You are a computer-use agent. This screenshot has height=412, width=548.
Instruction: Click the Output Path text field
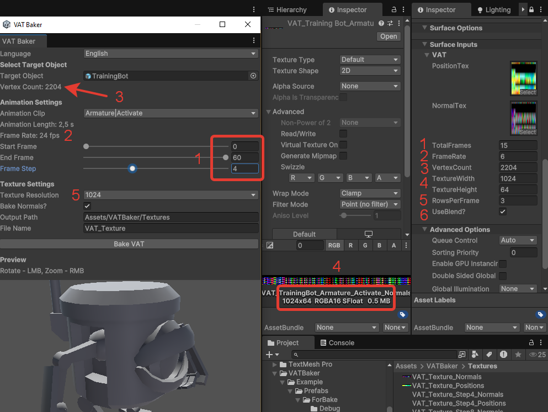click(171, 217)
